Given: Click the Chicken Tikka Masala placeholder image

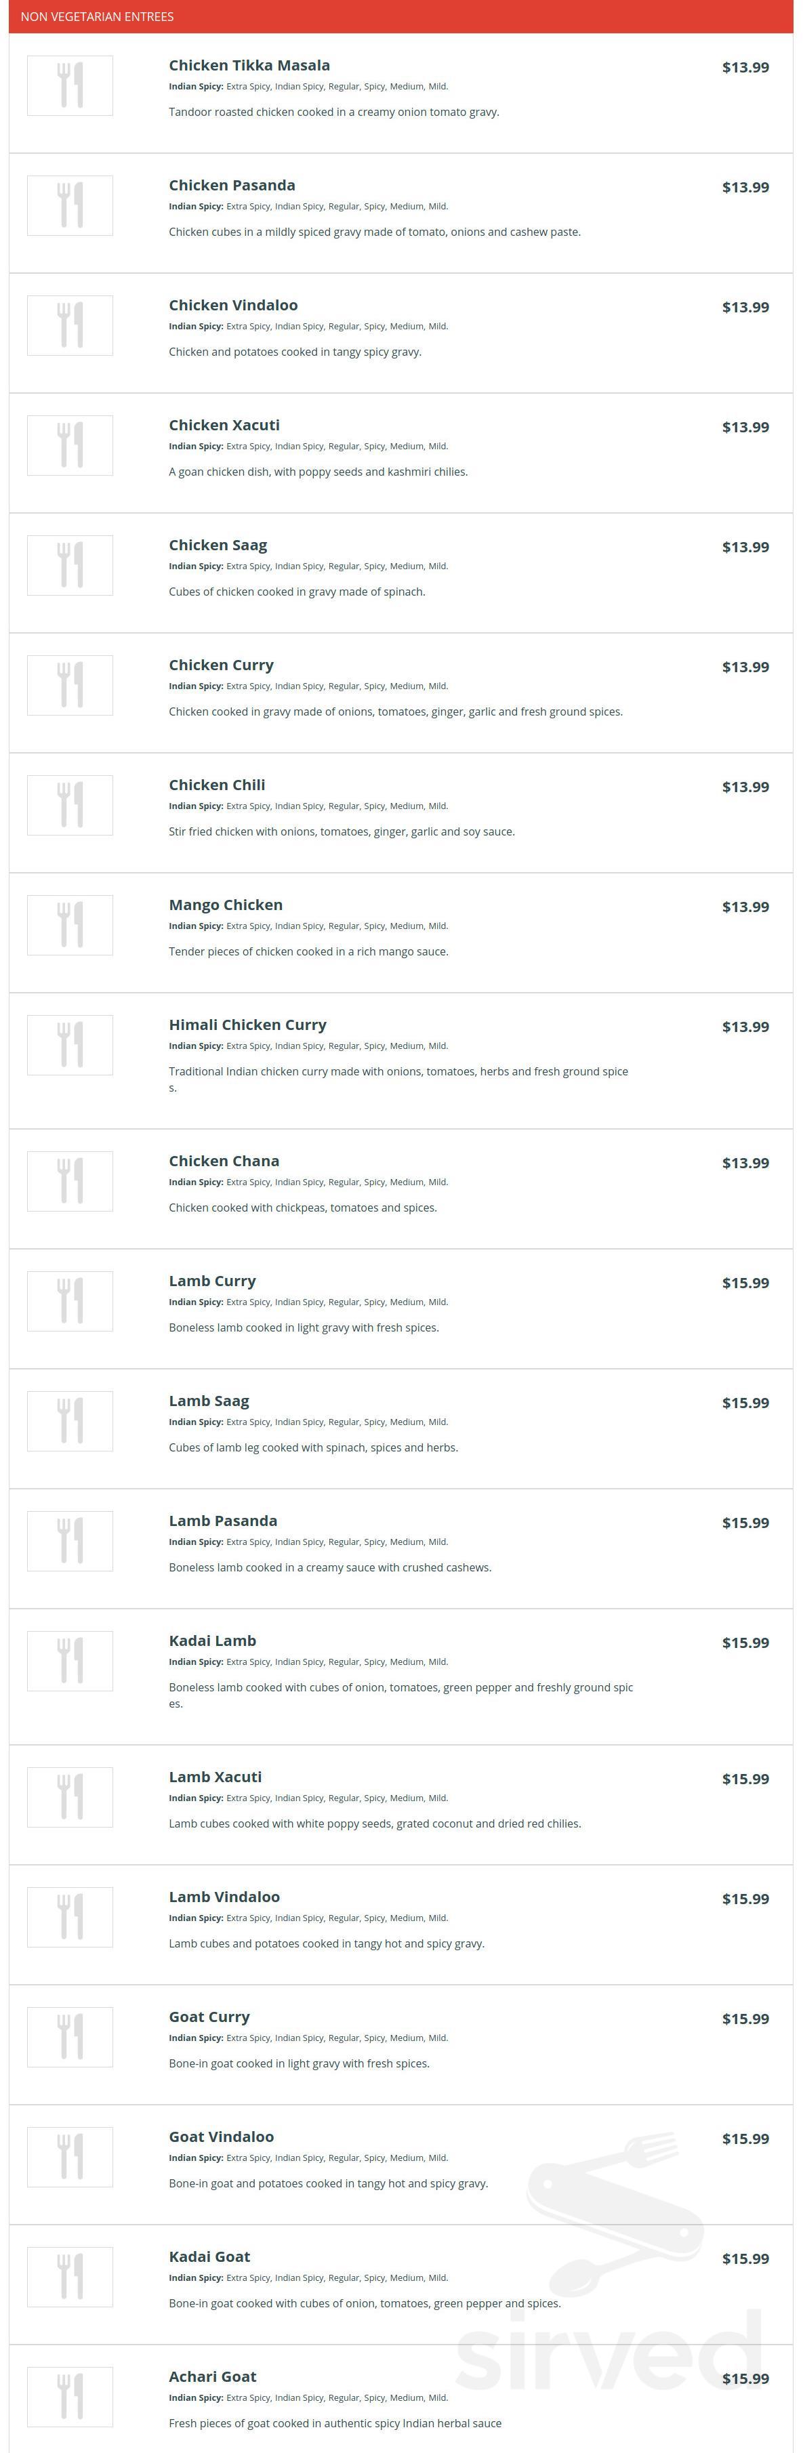Looking at the screenshot, I should [x=70, y=85].
